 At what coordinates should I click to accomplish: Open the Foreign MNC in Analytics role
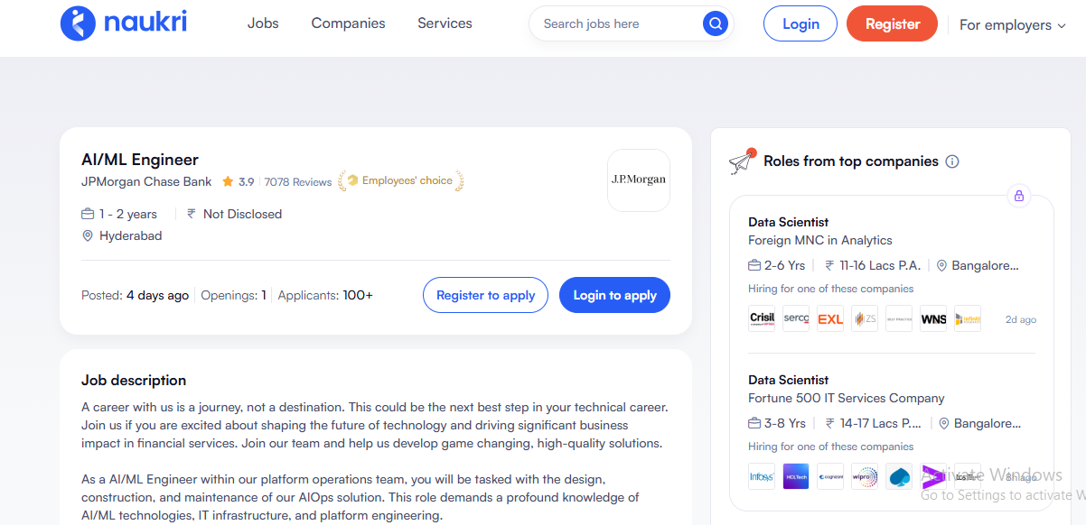(x=820, y=240)
